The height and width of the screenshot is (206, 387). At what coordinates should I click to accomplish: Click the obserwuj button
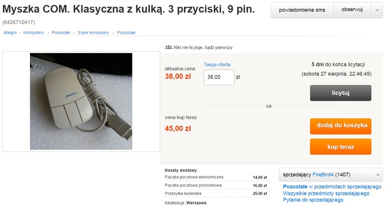(x=352, y=10)
